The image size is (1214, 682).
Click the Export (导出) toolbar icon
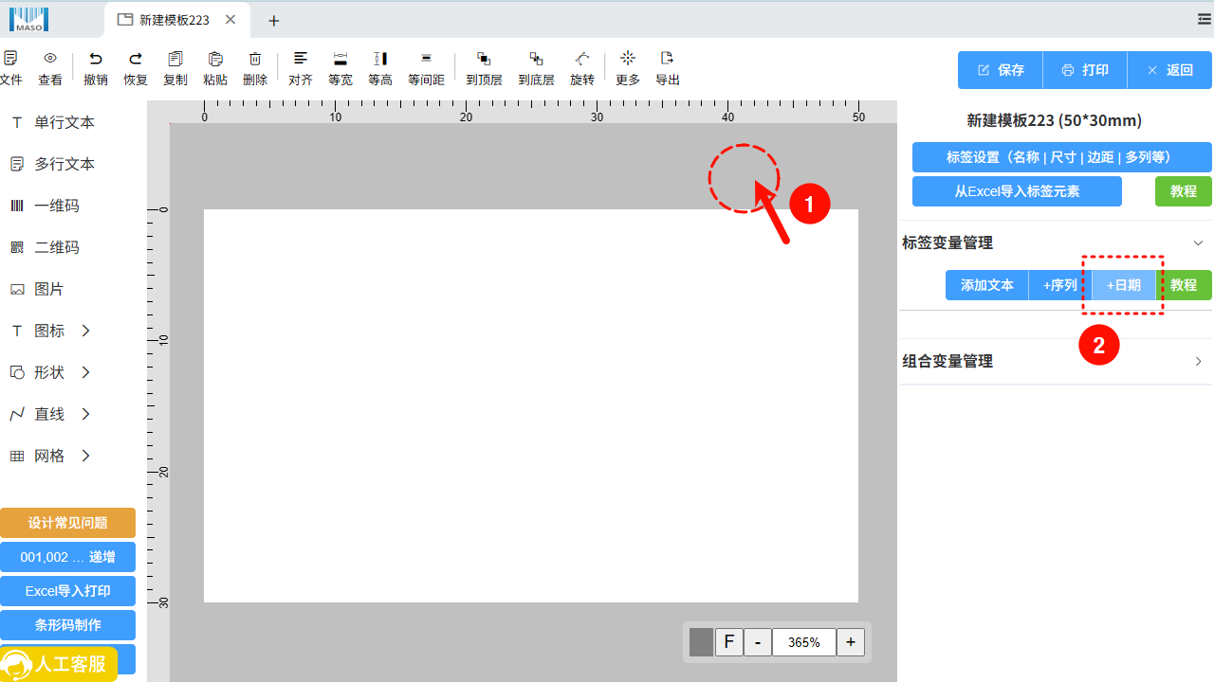pyautogui.click(x=667, y=59)
